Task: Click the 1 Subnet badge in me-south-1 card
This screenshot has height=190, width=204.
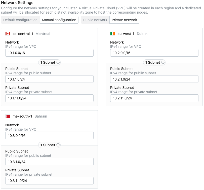Action: click(49, 145)
